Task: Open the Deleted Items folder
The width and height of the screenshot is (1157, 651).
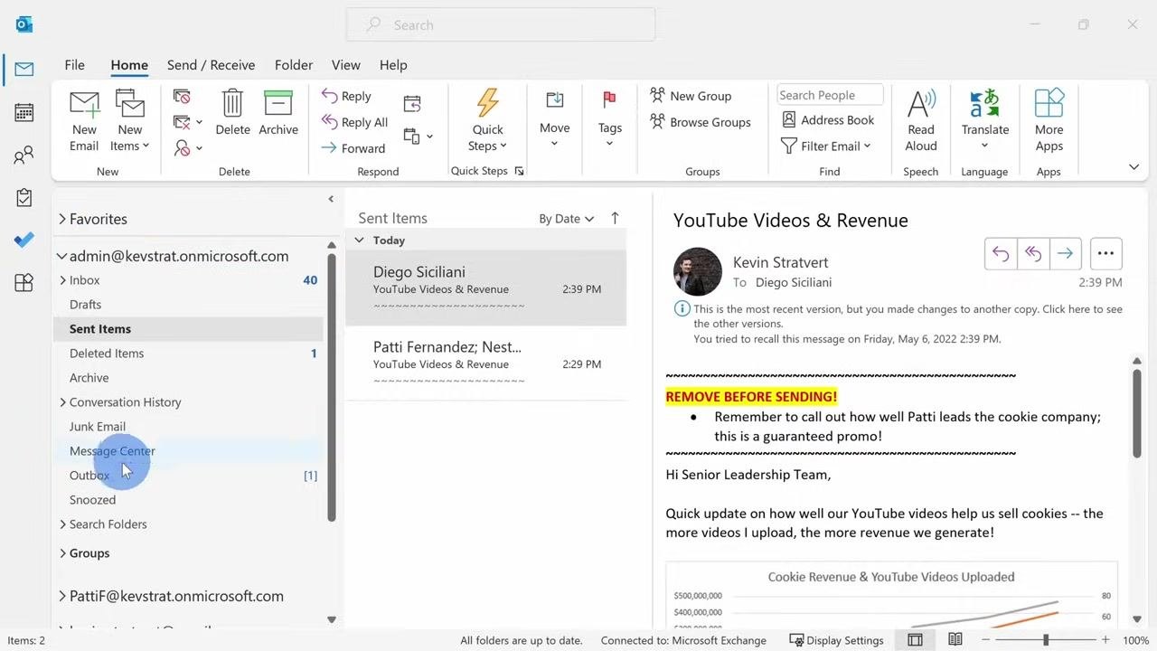Action: [106, 354]
